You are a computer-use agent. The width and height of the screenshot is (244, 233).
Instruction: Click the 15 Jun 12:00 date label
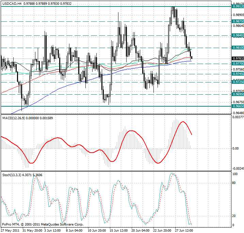coord(118,231)
